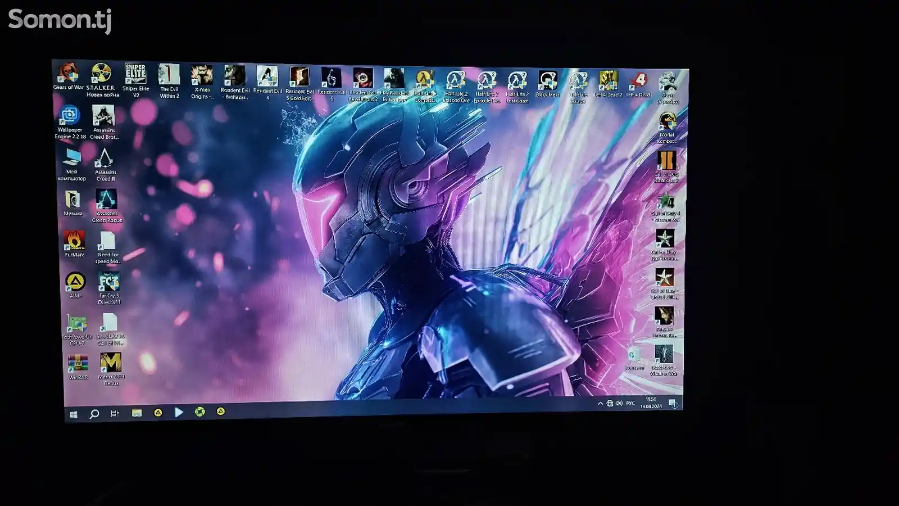The image size is (899, 506).
Task: Open Resident Evil Revelations 2 shortcut
Action: point(363,85)
